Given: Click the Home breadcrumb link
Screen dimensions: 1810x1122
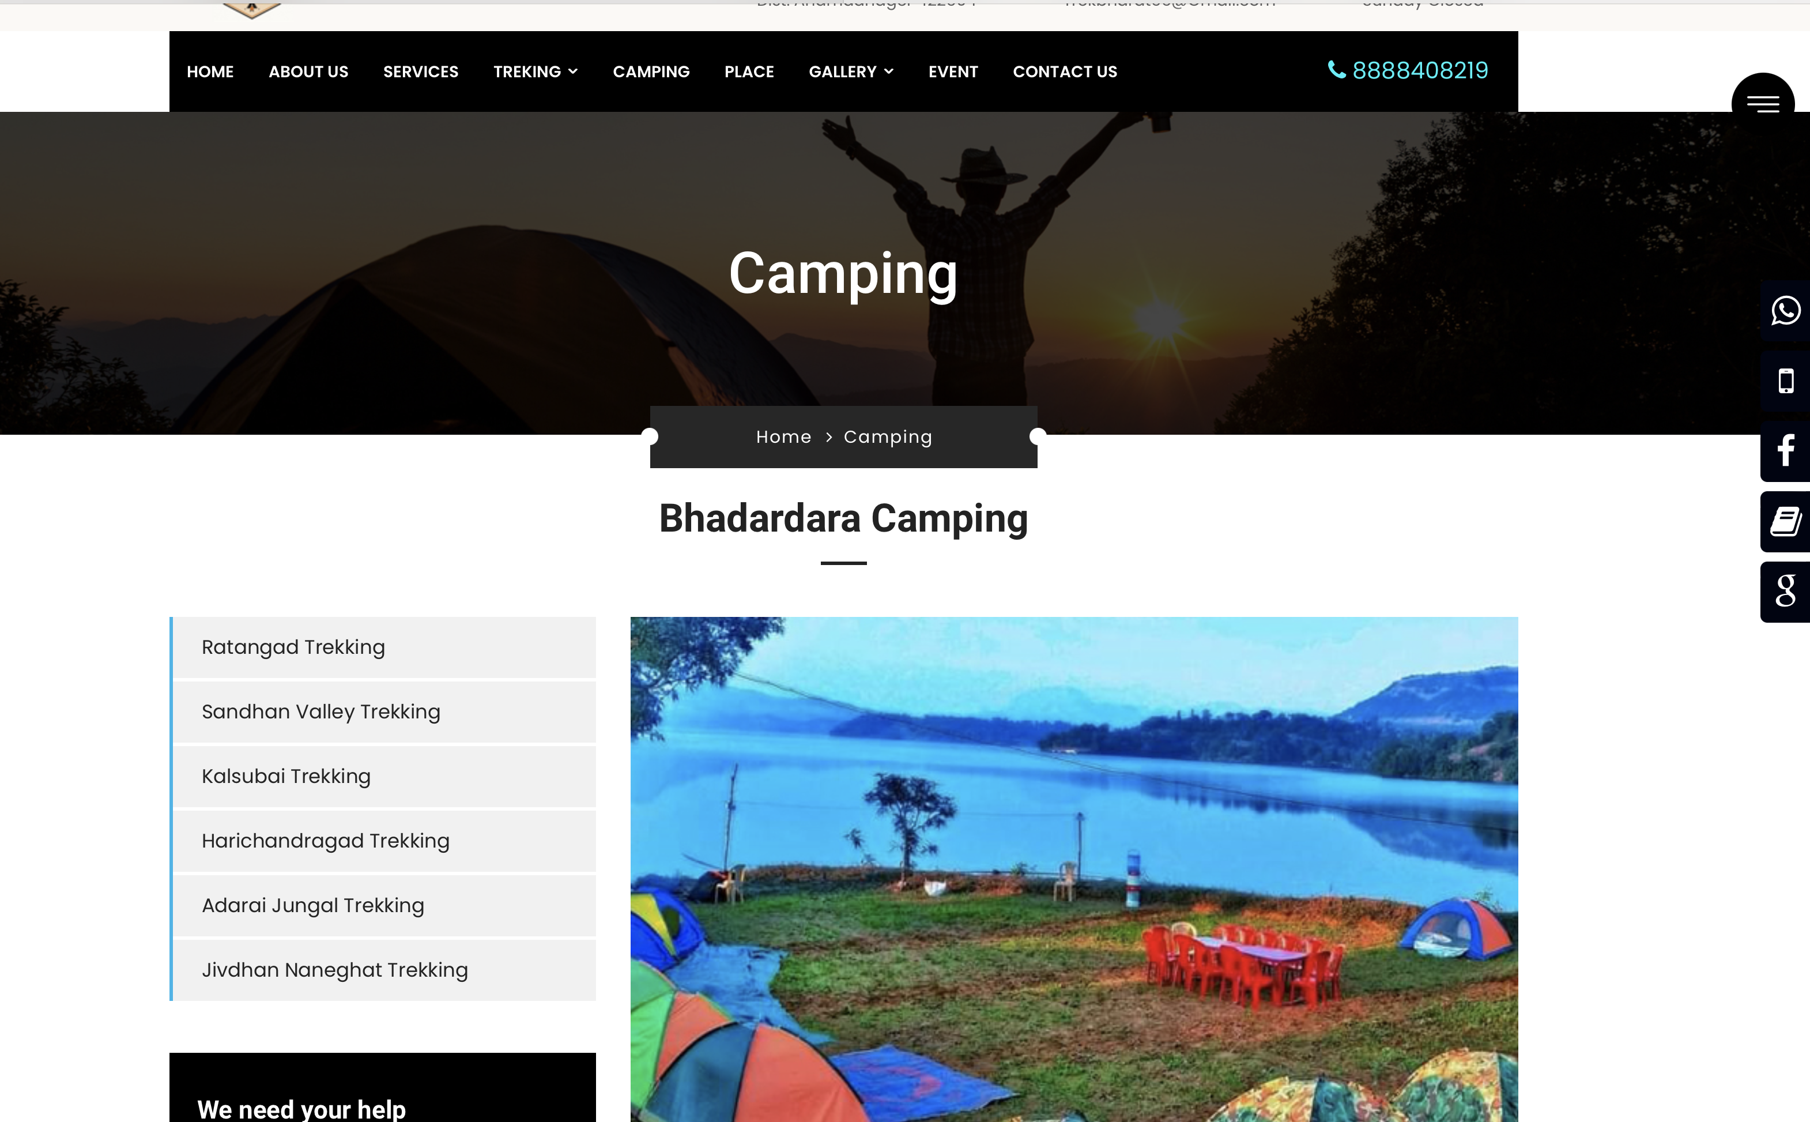Looking at the screenshot, I should (x=783, y=437).
